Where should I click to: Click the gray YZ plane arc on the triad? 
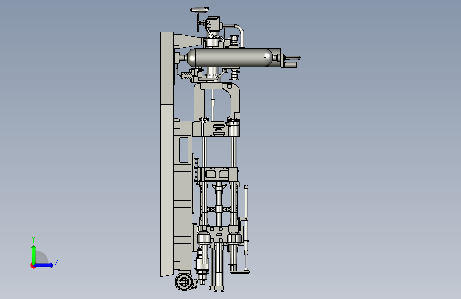42,257
